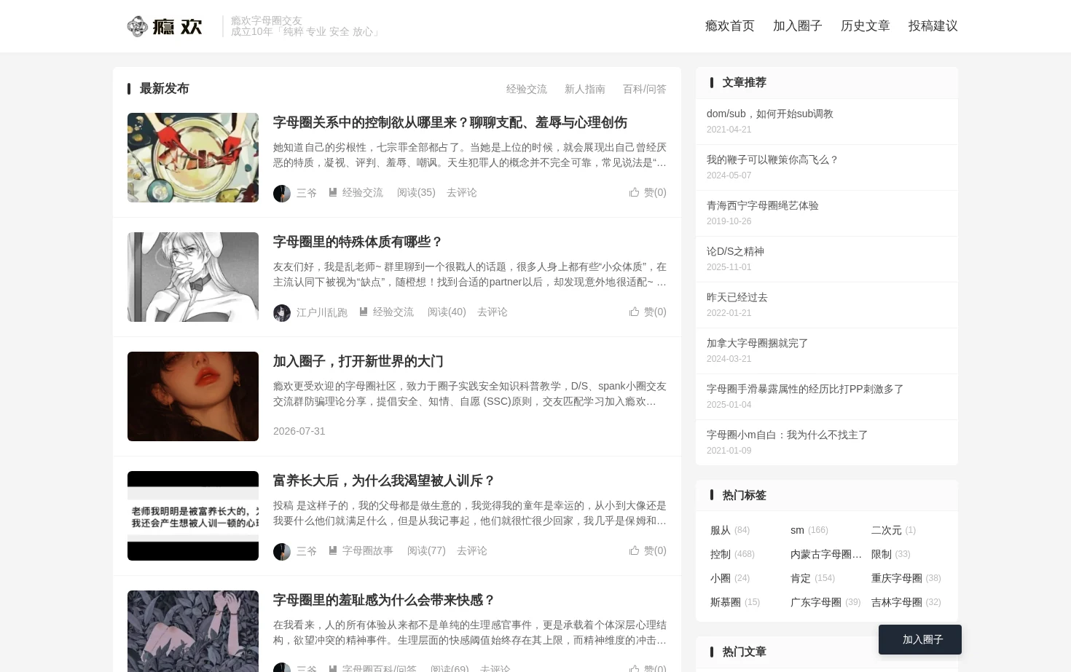Select the 小圈 tag
Viewport: 1071px width, 672px height.
(x=721, y=578)
